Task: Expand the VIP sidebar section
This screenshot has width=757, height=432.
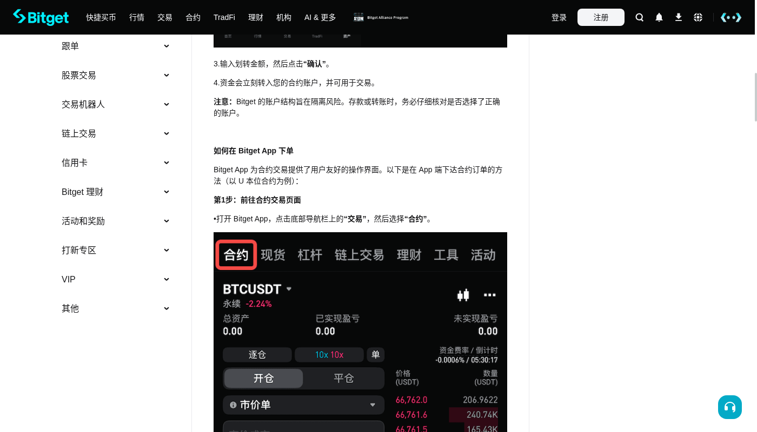Action: (x=116, y=280)
